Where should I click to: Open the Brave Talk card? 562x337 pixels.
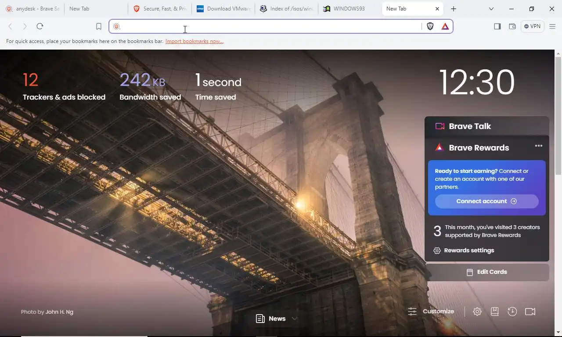pos(487,126)
